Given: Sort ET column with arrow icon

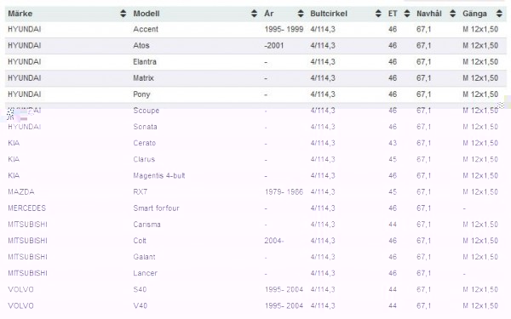Looking at the screenshot, I should point(407,14).
